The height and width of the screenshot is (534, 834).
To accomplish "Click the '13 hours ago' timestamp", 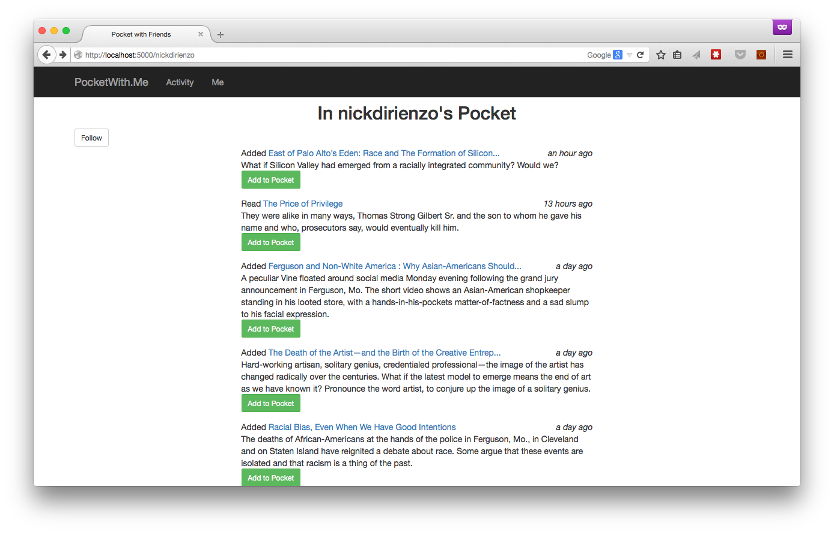I will coord(568,204).
